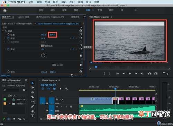
Task: Play the Program monitor sequence
Action: tap(130, 73)
